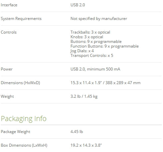Select the '3.2 lb / 1.45 kg' value
The image size is (163, 152).
point(84,96)
